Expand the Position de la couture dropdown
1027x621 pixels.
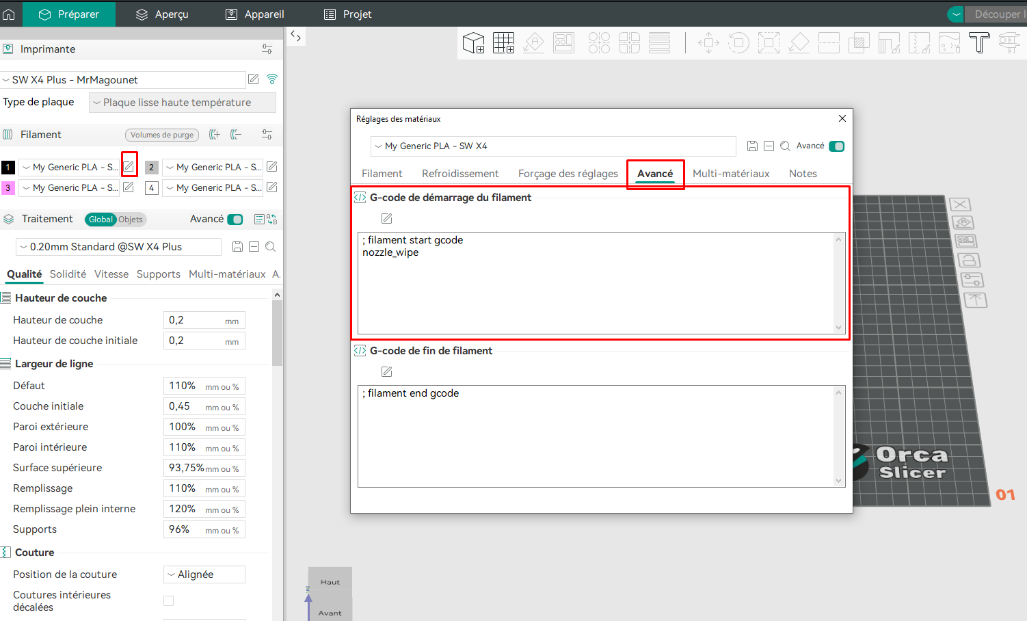tap(204, 574)
